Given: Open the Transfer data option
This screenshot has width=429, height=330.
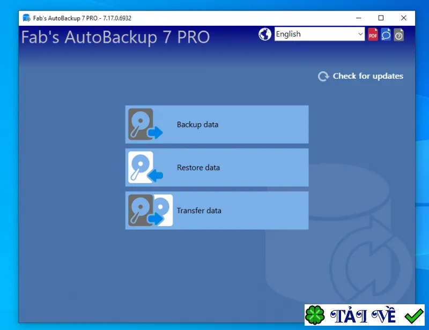Looking at the screenshot, I should point(217,210).
